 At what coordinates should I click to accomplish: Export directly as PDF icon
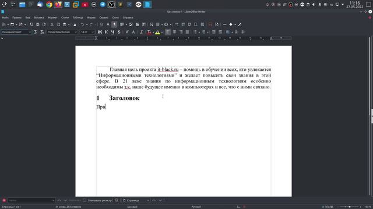31,24
